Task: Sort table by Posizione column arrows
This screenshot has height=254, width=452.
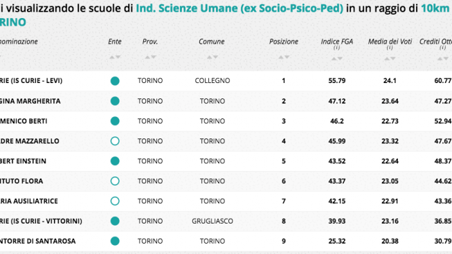Action: (284, 57)
